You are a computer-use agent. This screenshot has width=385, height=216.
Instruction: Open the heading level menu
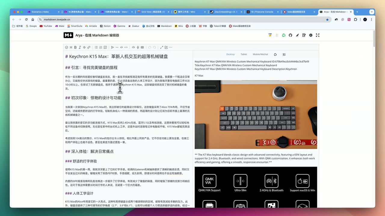[x=71, y=47]
